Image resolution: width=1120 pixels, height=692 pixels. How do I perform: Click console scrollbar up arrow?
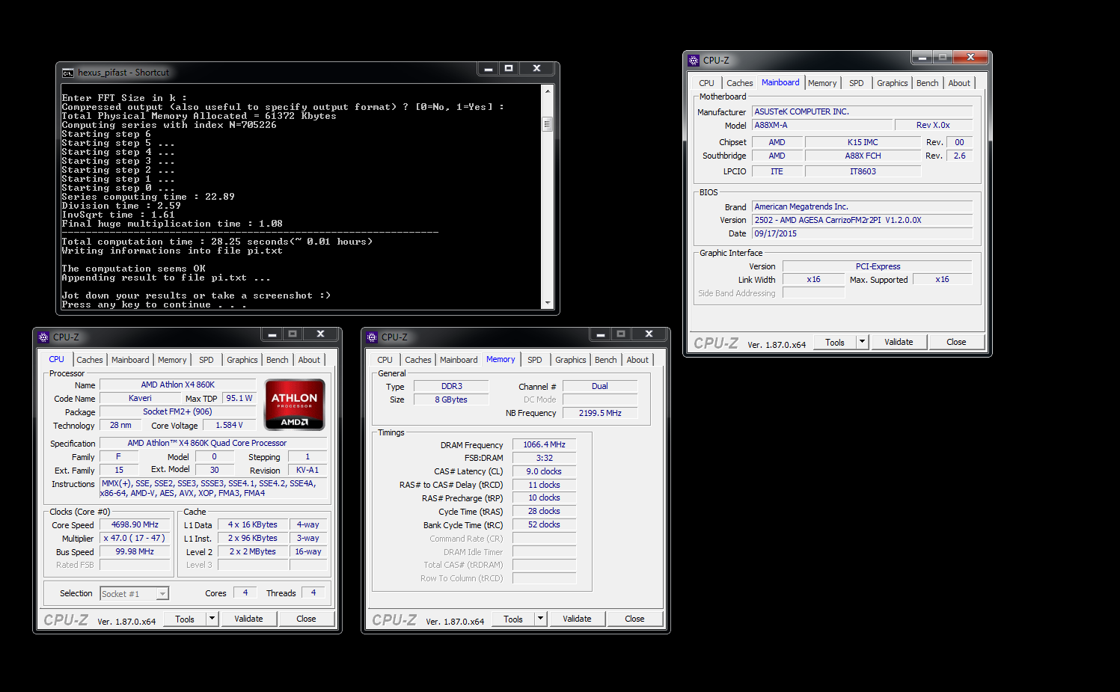pos(548,91)
